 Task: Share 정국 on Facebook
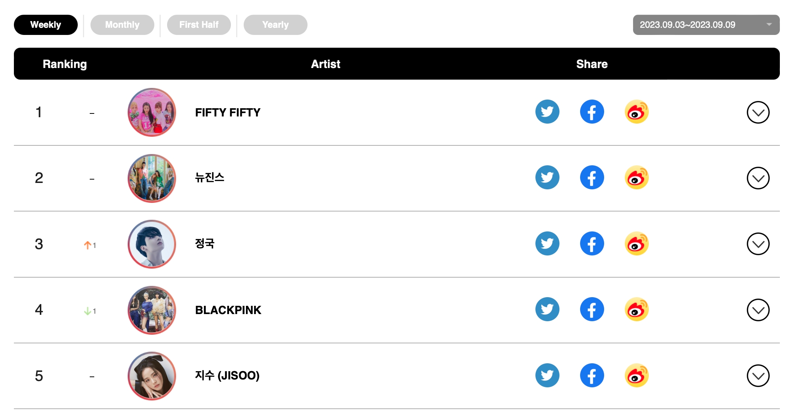point(592,244)
